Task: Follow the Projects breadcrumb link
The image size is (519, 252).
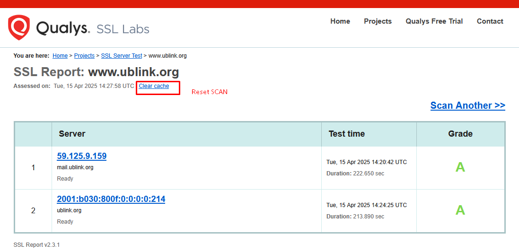Action: pos(84,56)
